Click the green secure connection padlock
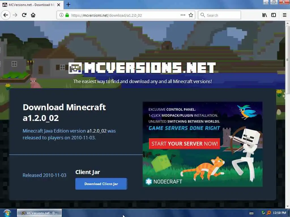Screen dimensions: 290x217 [67, 15]
